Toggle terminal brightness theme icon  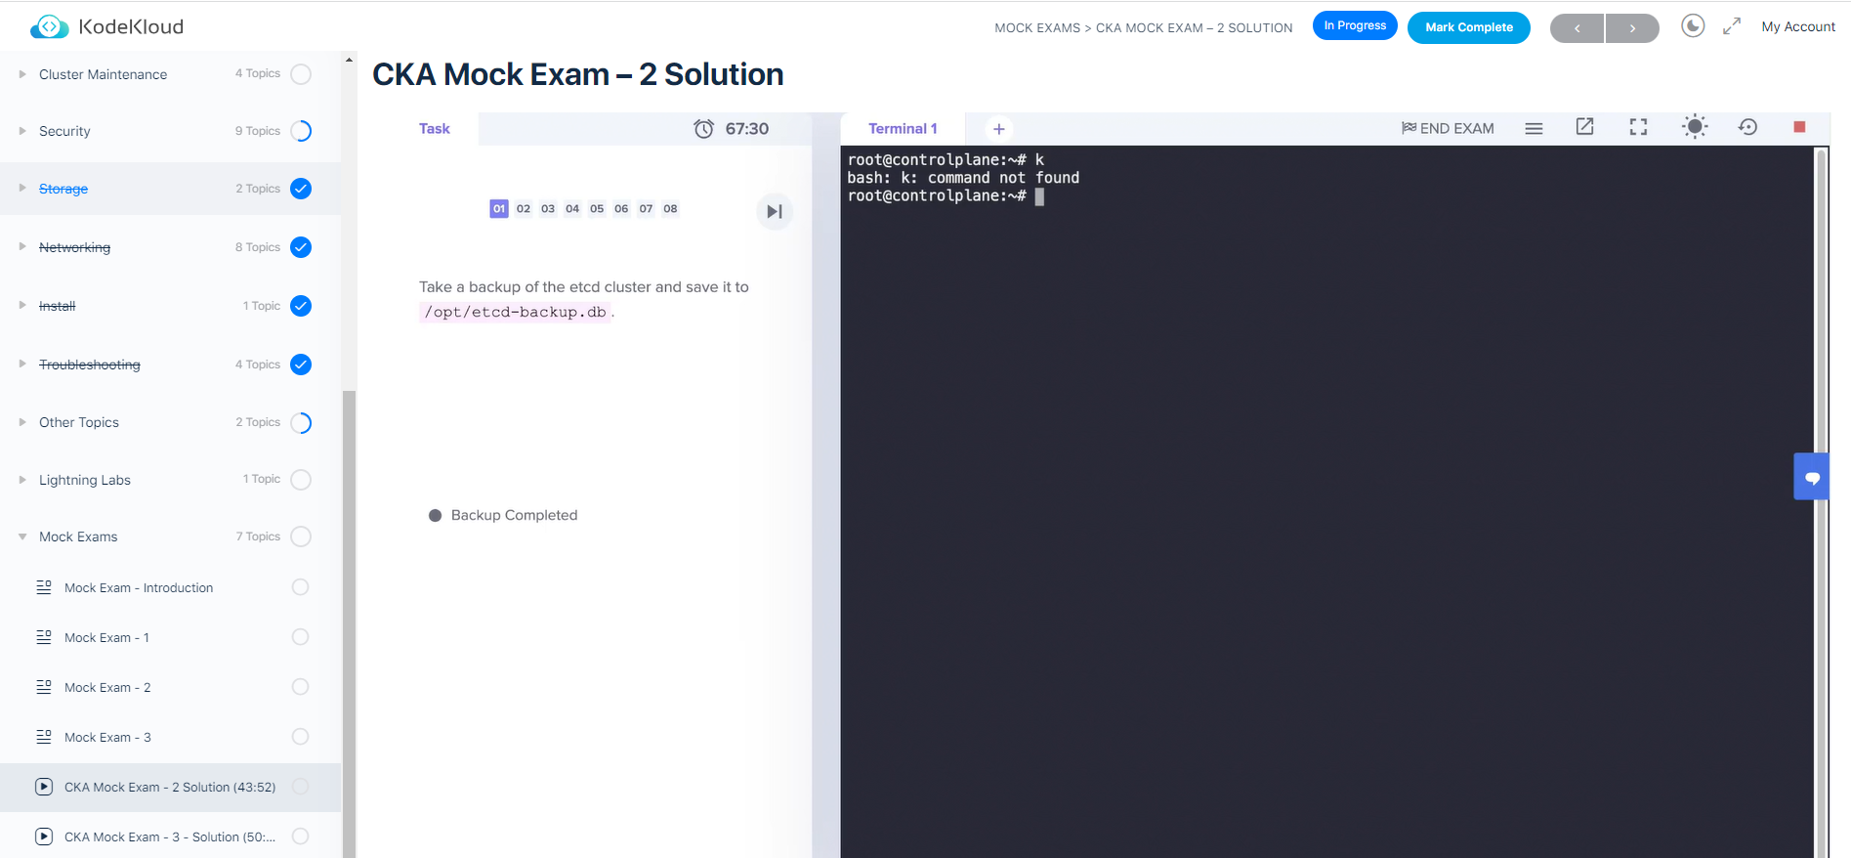pyautogui.click(x=1695, y=127)
